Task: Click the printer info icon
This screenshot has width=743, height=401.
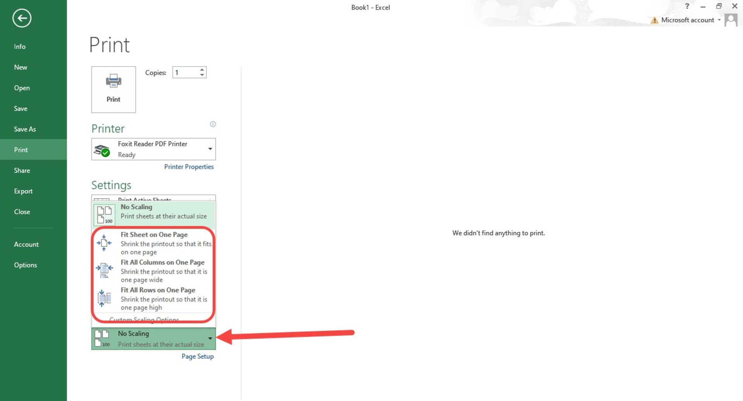Action: (213, 124)
